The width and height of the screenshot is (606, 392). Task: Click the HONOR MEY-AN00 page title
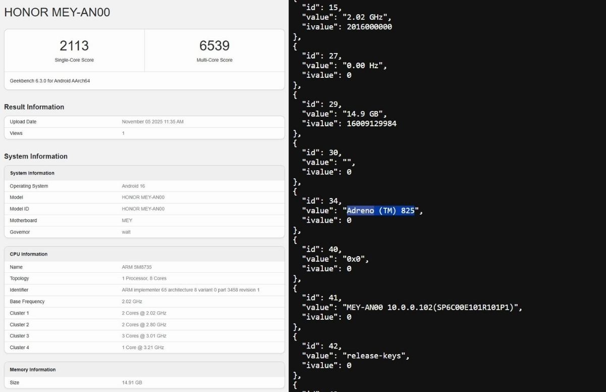coord(57,13)
